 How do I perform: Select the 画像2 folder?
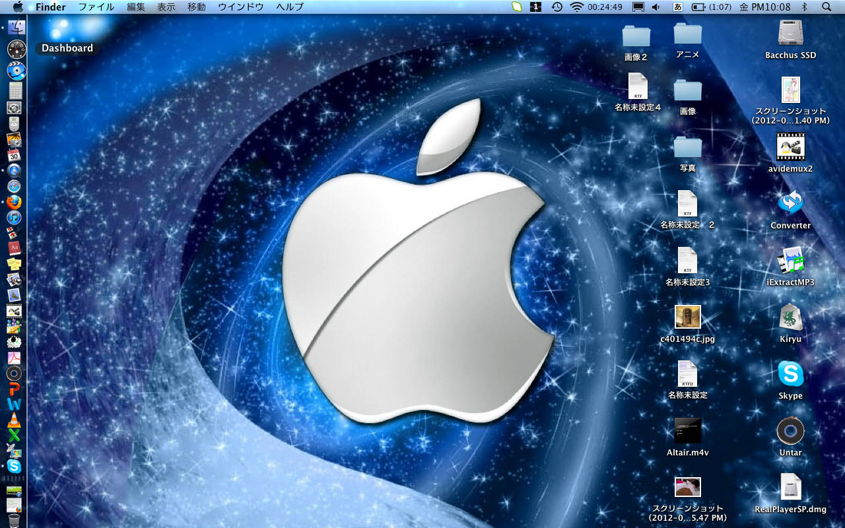pyautogui.click(x=636, y=36)
